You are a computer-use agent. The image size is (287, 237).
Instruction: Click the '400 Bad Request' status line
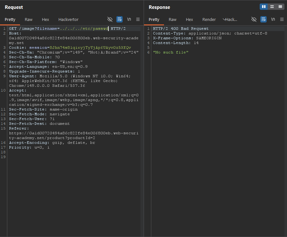[181, 29]
